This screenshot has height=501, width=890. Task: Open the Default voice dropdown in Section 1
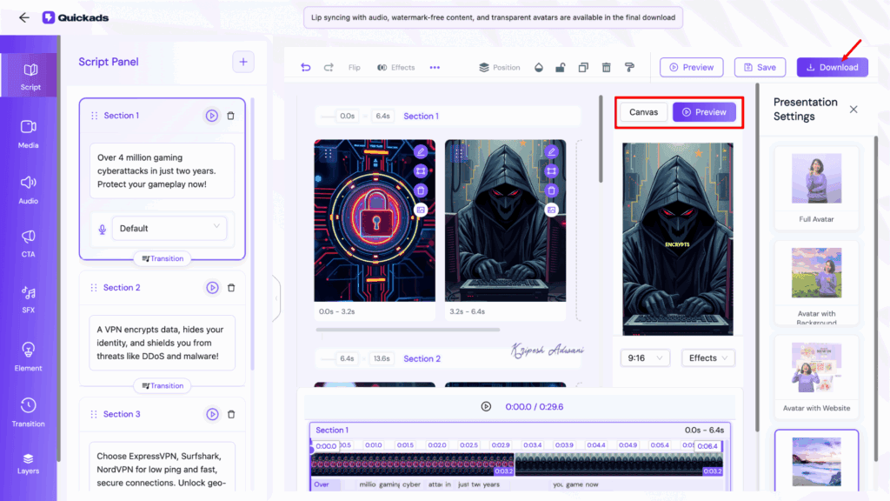pos(170,228)
